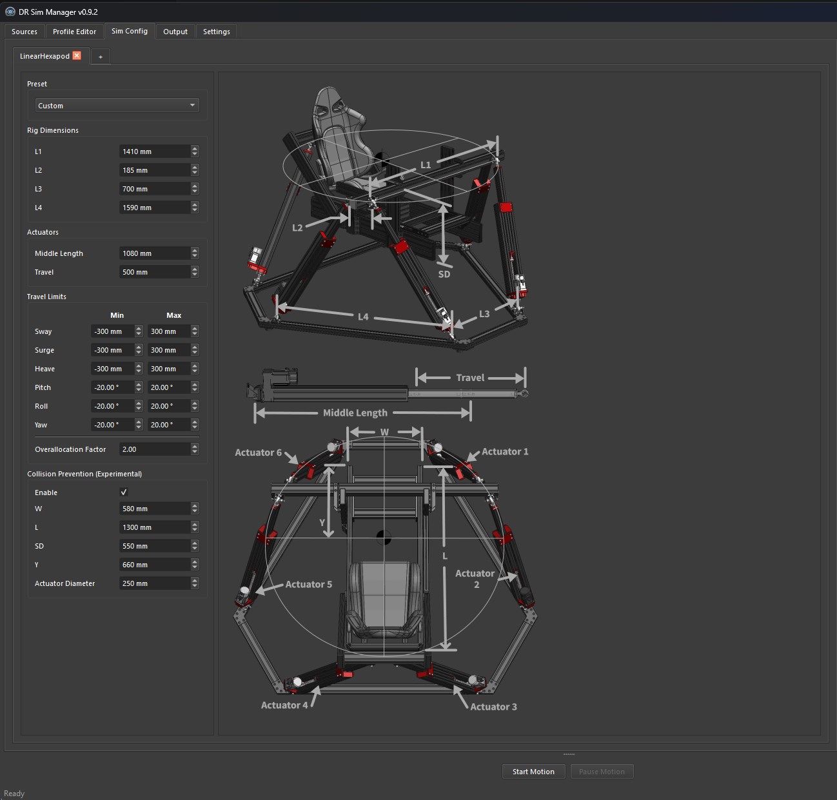Go to the Settings tab

click(x=217, y=32)
